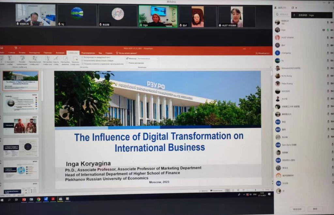Open the PowerPoint icon in the Windows taskbar
This screenshot has height=215, width=334.
[x=24, y=199]
